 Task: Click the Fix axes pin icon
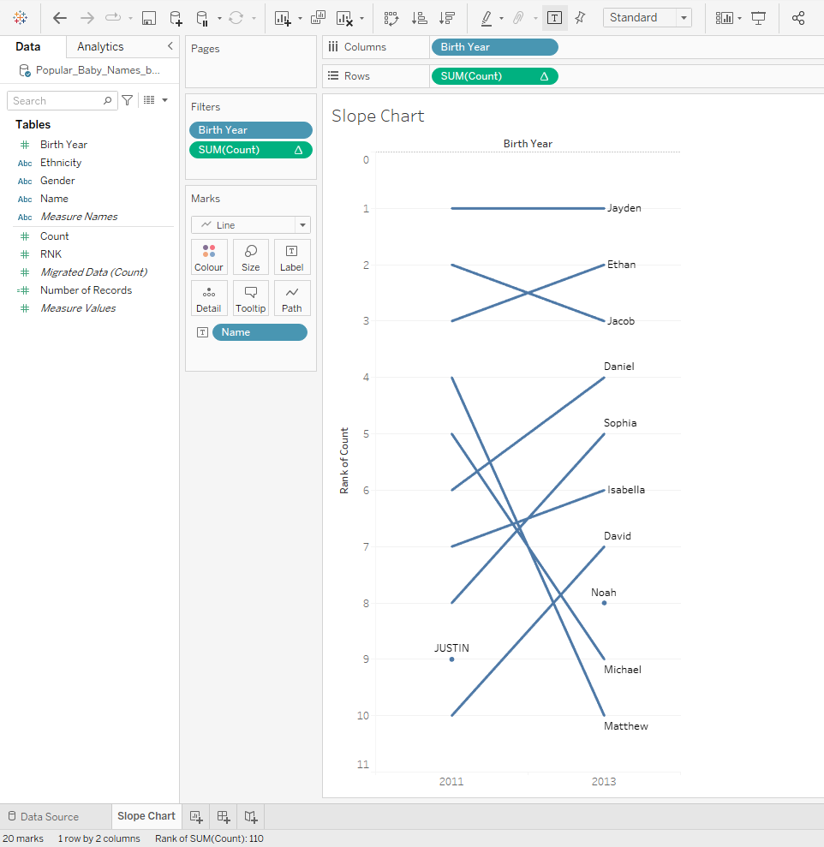click(x=580, y=18)
